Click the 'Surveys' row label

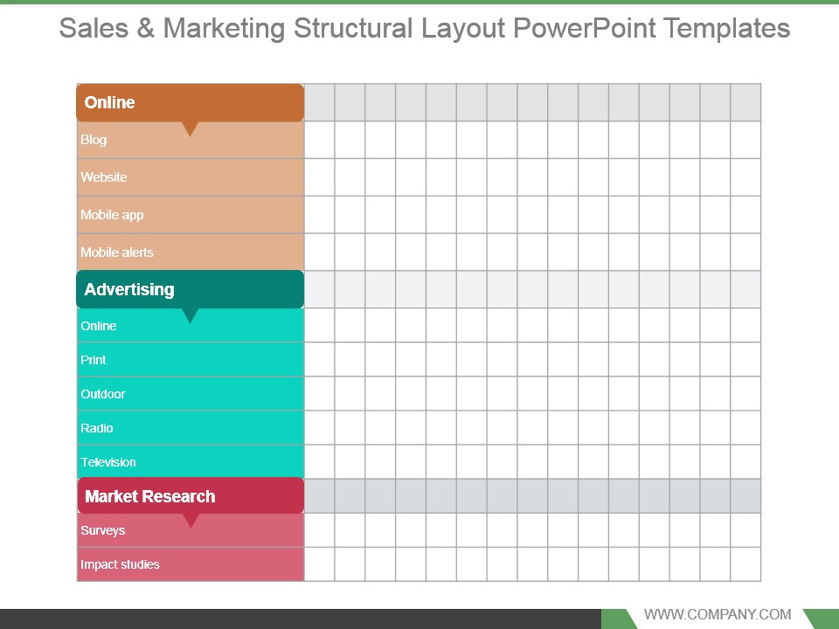[x=103, y=530]
